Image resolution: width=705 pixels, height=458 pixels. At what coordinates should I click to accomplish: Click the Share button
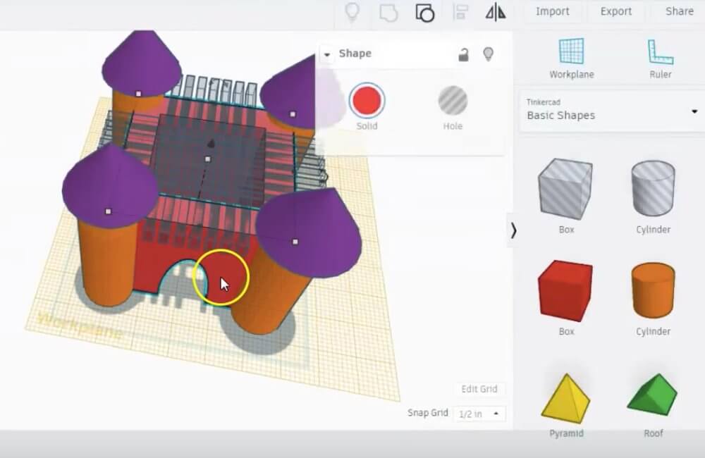tap(679, 11)
